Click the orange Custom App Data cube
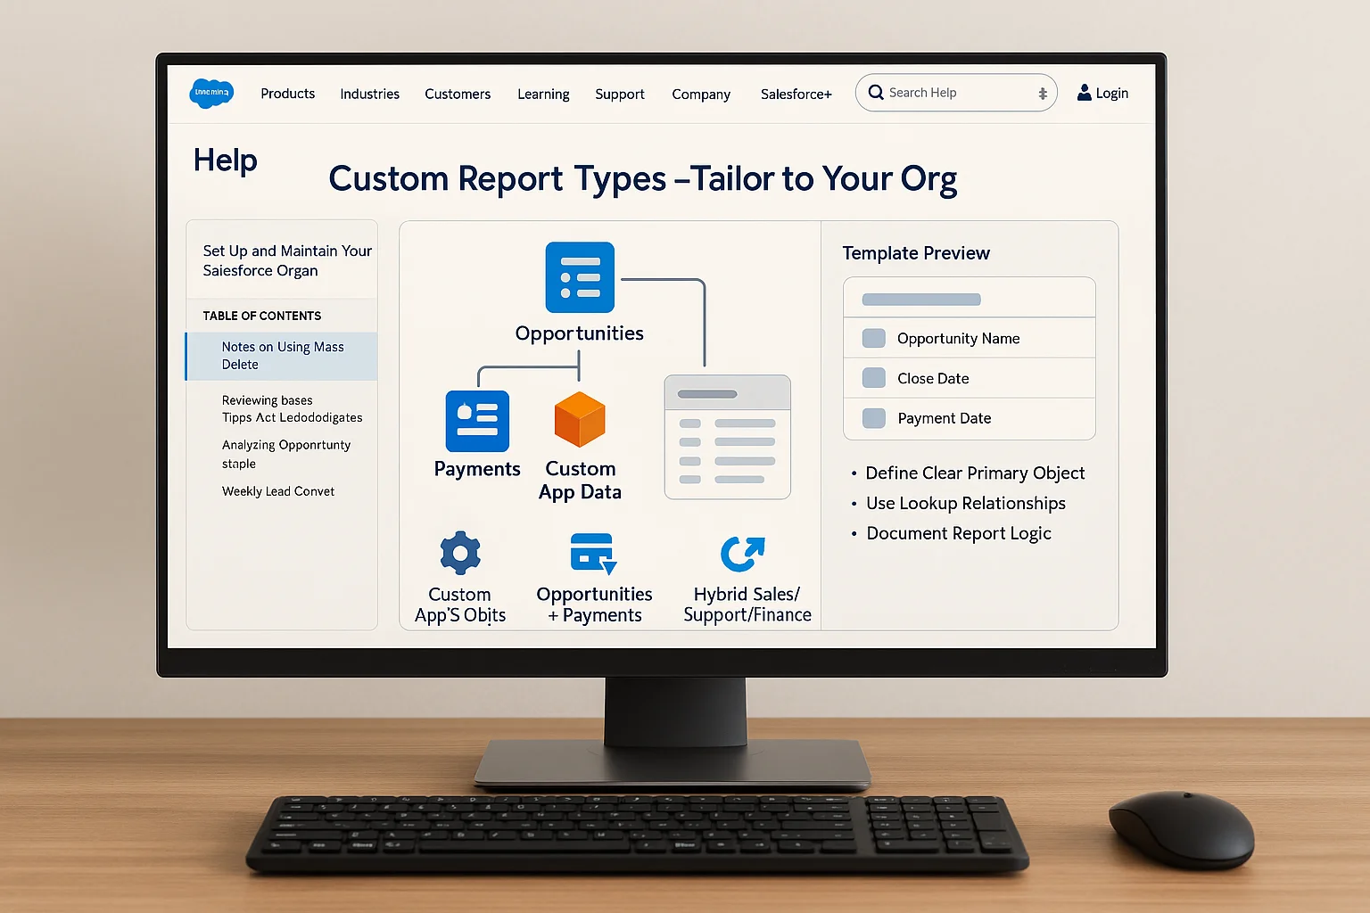The image size is (1370, 913). [580, 419]
